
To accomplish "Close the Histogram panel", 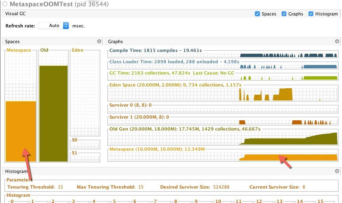I will 337,171.
